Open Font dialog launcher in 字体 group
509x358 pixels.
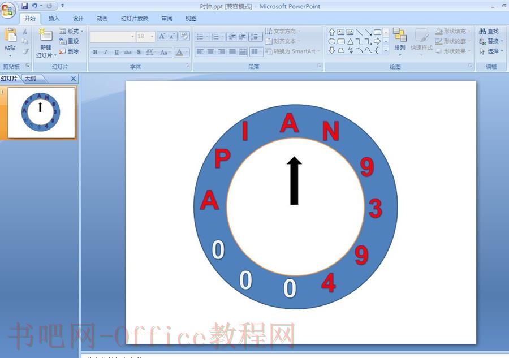(187, 66)
